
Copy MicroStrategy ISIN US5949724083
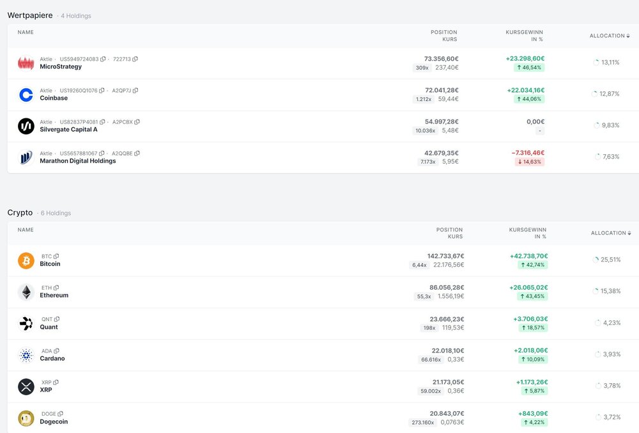point(103,59)
